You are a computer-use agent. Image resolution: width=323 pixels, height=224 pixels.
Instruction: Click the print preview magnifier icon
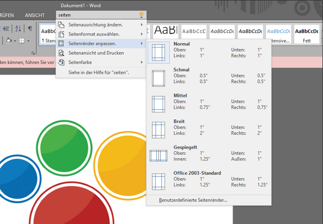[61, 53]
